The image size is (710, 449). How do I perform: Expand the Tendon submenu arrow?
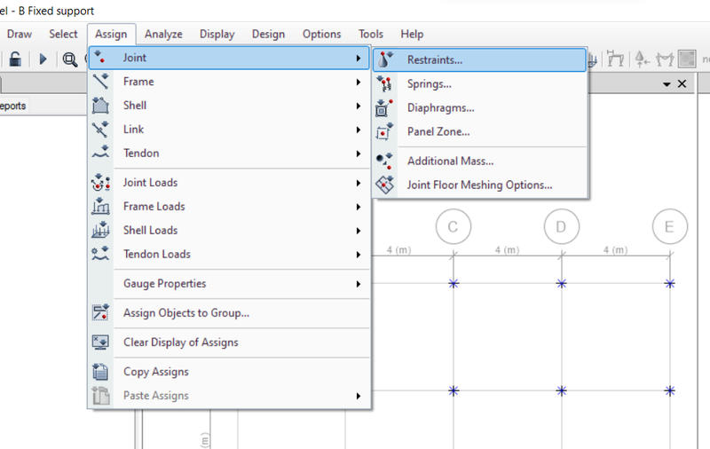point(359,154)
